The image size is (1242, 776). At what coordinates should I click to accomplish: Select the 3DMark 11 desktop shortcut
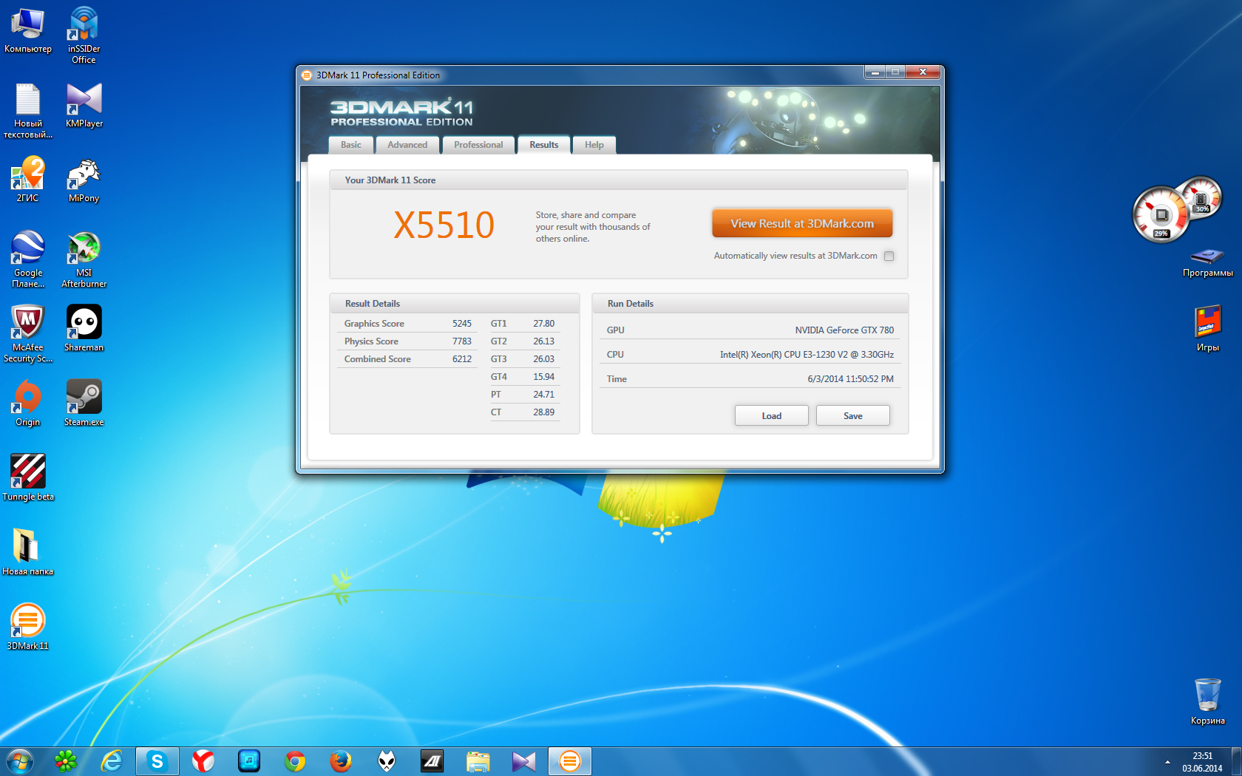[28, 627]
